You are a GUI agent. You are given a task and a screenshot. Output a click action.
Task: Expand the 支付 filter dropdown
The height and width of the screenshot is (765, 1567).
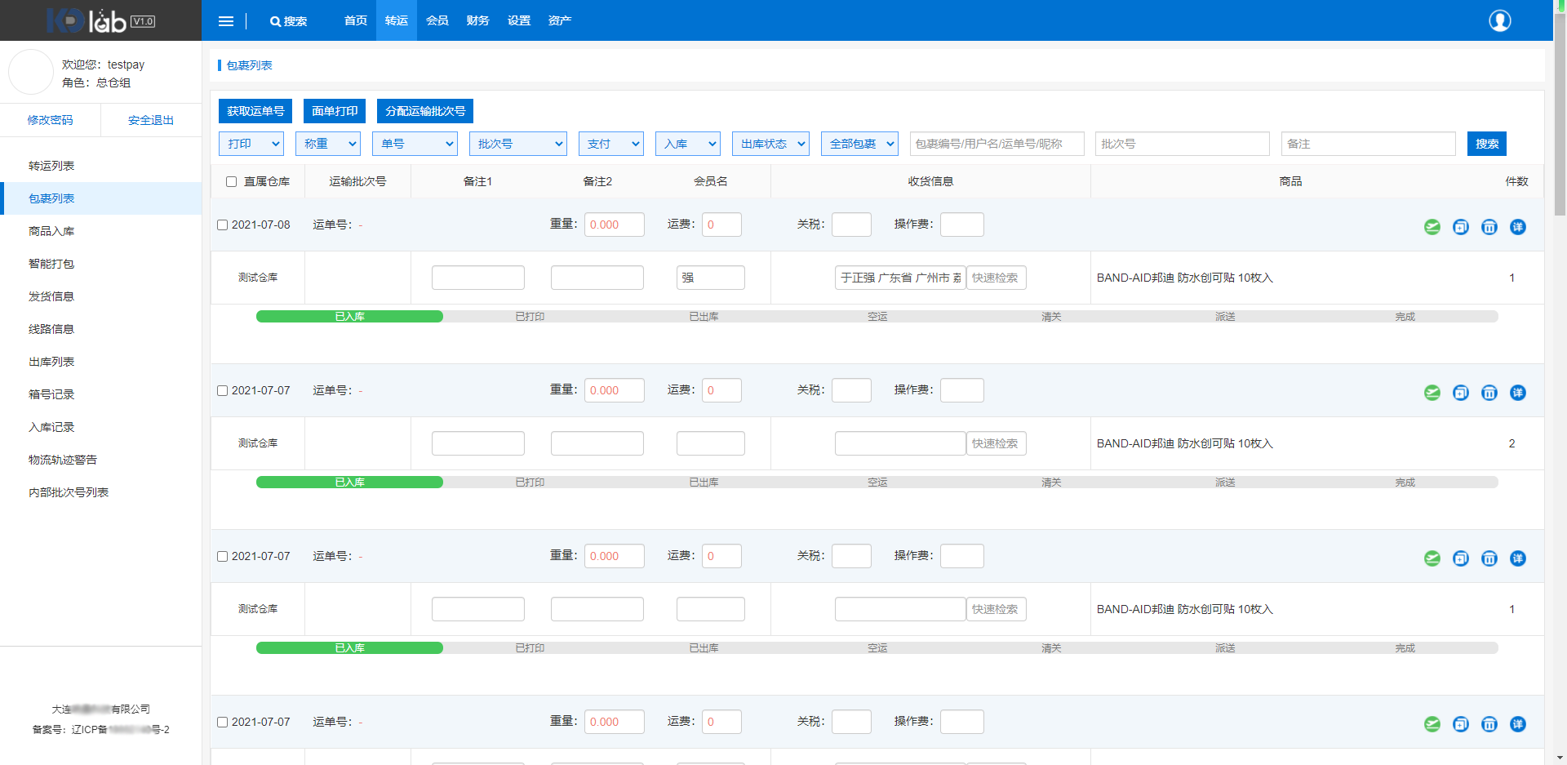tap(611, 144)
